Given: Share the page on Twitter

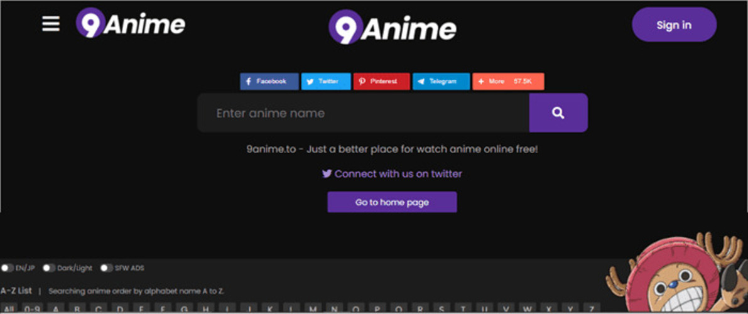Looking at the screenshot, I should [x=327, y=82].
